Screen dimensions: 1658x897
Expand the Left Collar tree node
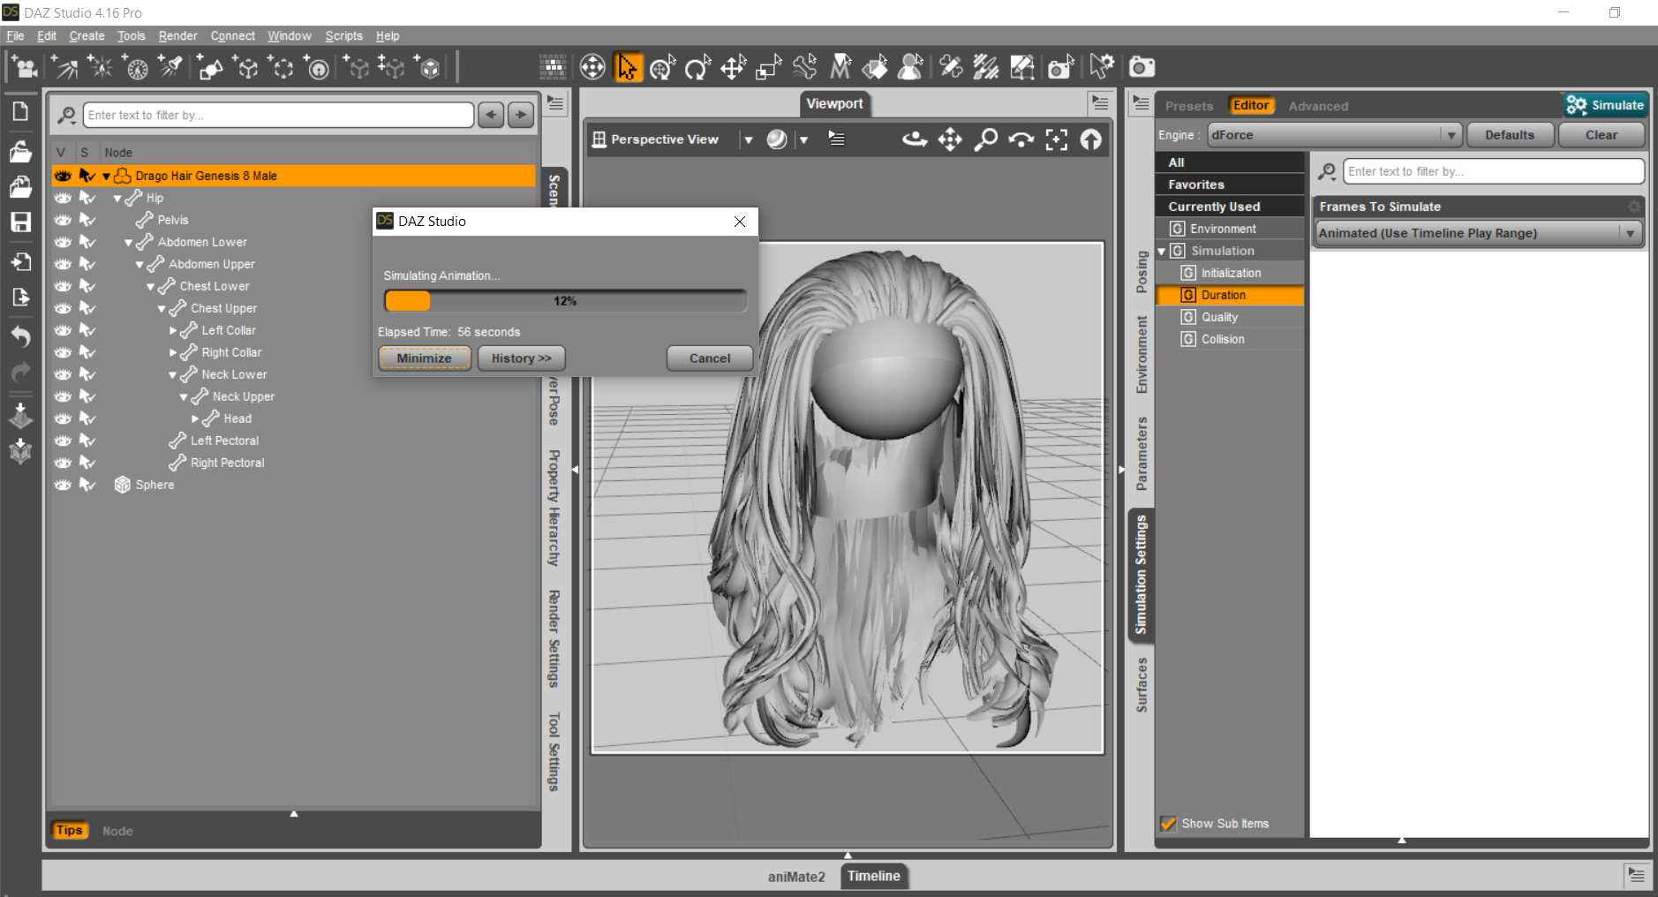[x=173, y=330]
